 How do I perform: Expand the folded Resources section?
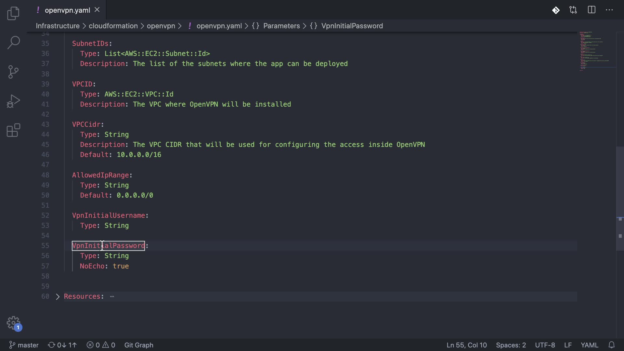pyautogui.click(x=58, y=296)
